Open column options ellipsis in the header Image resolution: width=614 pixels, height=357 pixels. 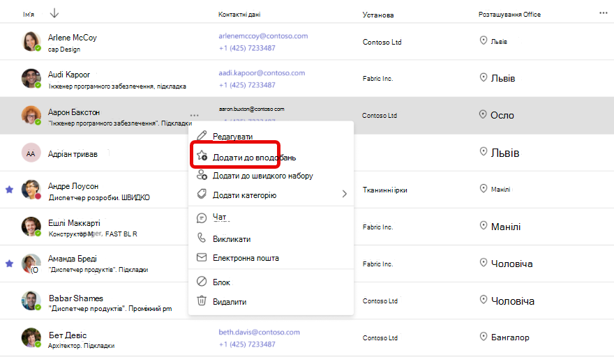click(x=603, y=13)
